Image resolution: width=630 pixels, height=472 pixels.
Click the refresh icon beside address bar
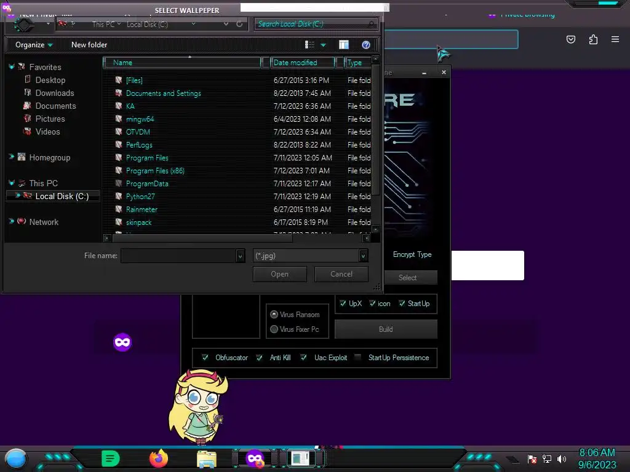click(x=239, y=24)
